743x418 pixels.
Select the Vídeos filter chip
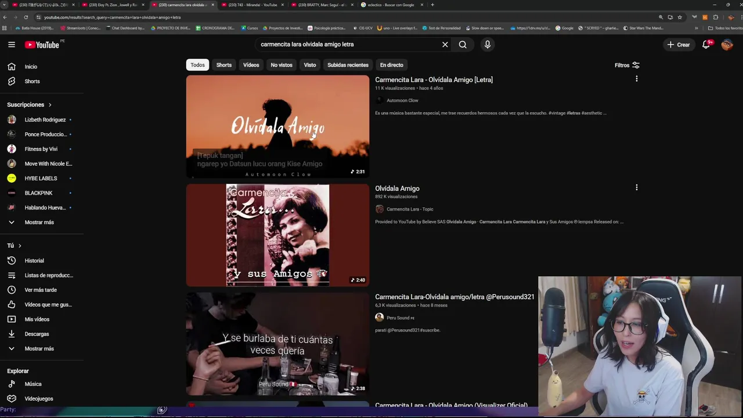[251, 65]
